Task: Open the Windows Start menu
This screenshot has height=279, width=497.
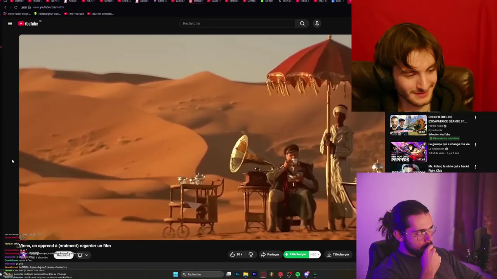Action: pos(176,274)
